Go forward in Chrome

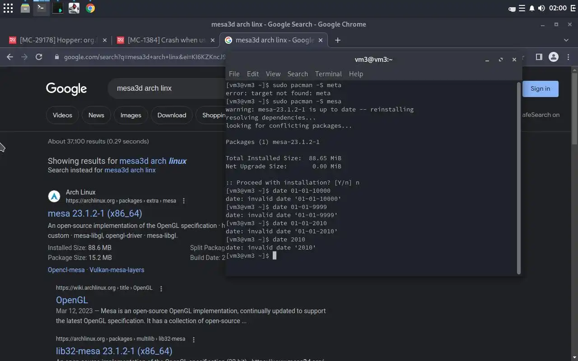point(24,57)
